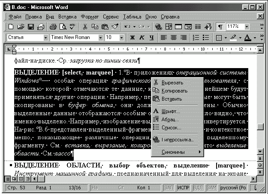Run the spelling check icon
The image size is (268, 194).
click(x=73, y=27)
